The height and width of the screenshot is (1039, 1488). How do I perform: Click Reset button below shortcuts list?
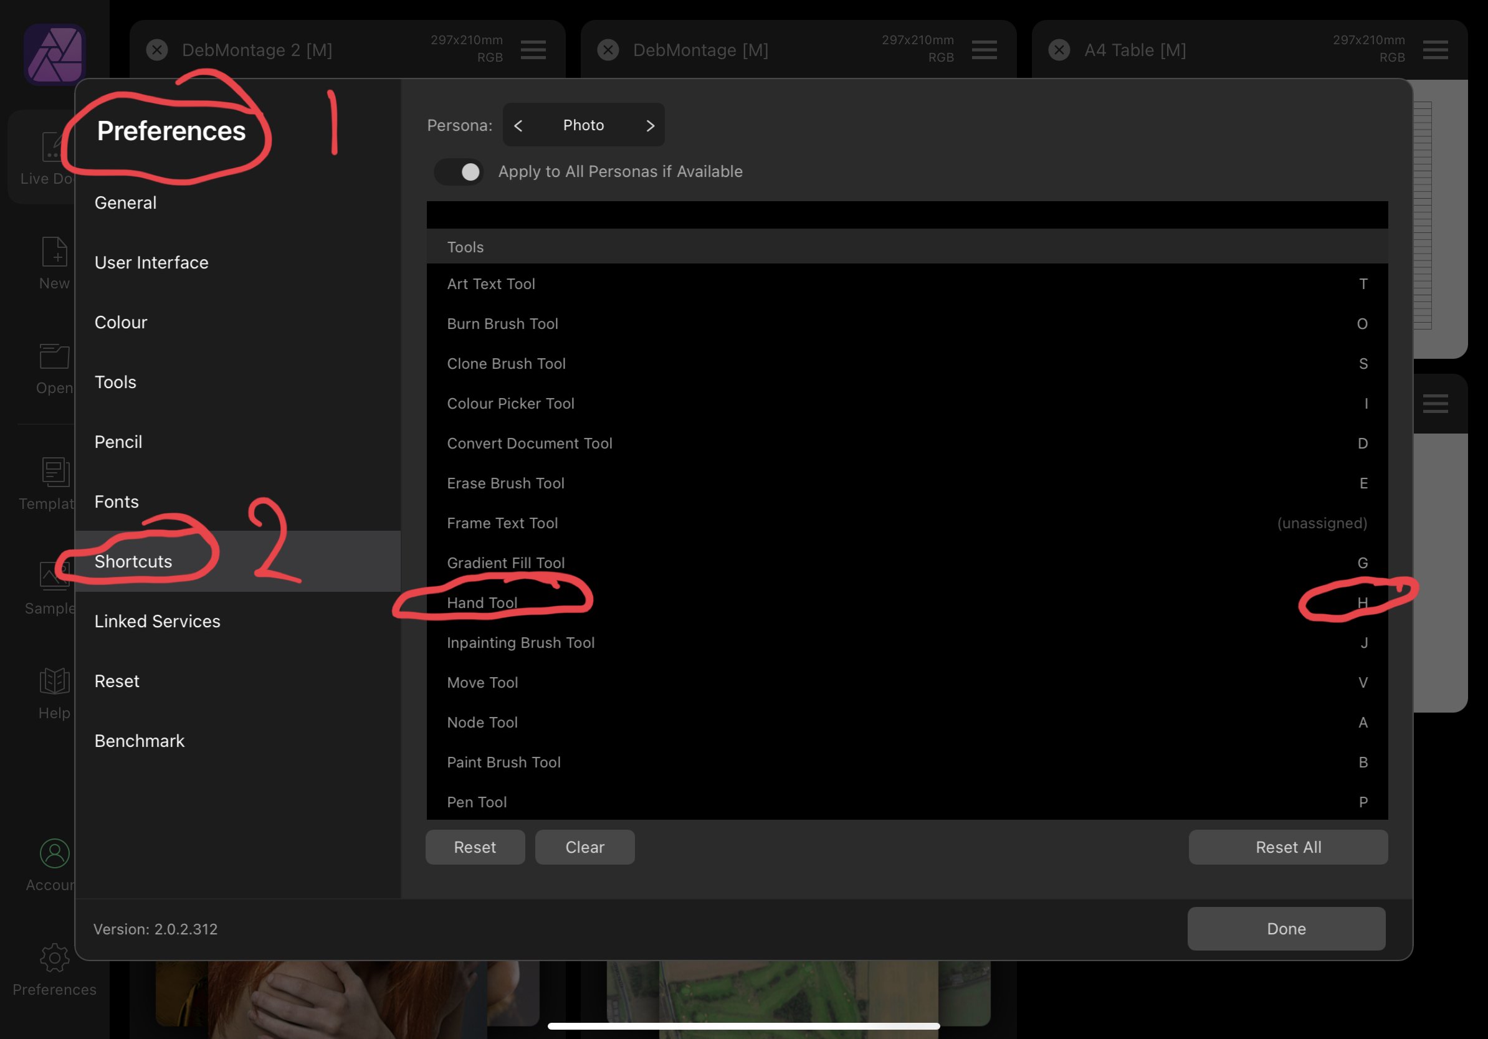475,847
